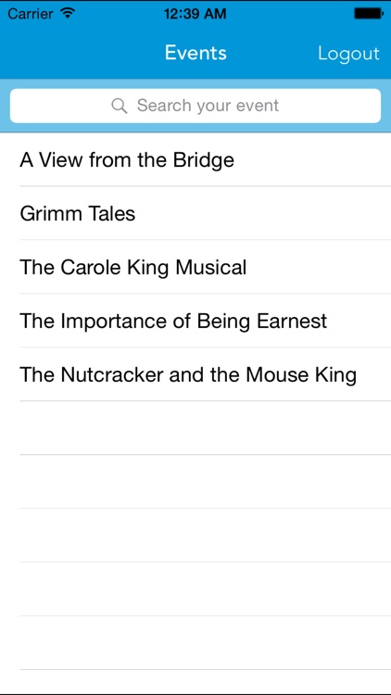Image resolution: width=391 pixels, height=695 pixels.
Task: Choose The Importance of Being Earnest
Action: click(x=195, y=321)
